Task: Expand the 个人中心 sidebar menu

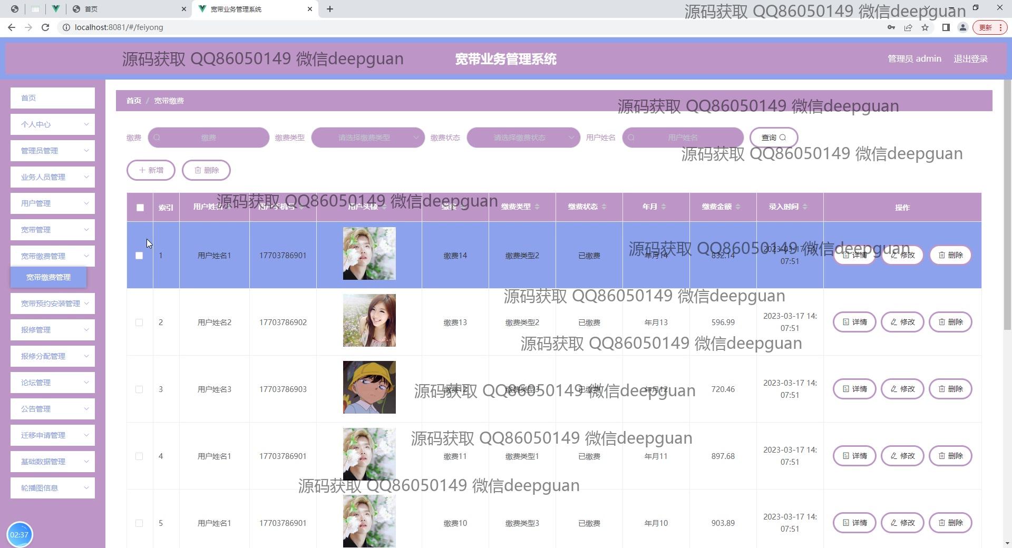Action: coord(53,124)
